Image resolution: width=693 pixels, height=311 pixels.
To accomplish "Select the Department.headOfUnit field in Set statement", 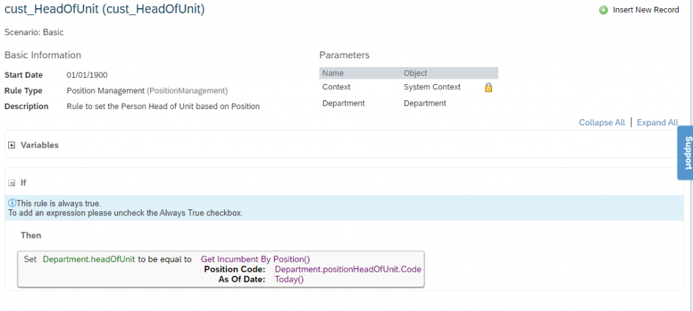I will click(x=89, y=260).
